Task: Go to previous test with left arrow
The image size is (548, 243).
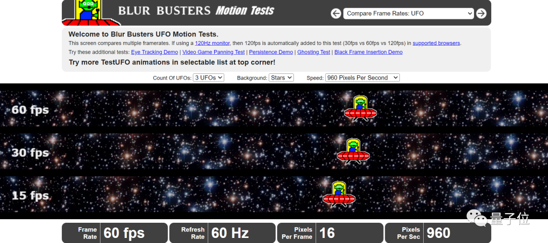Action: [x=336, y=14]
